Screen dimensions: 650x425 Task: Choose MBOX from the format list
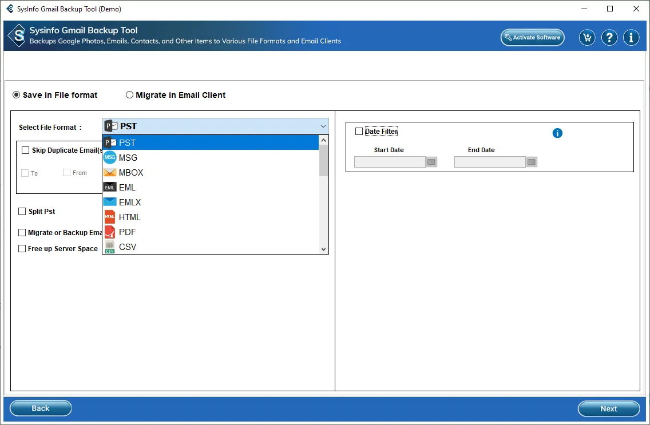click(x=131, y=173)
